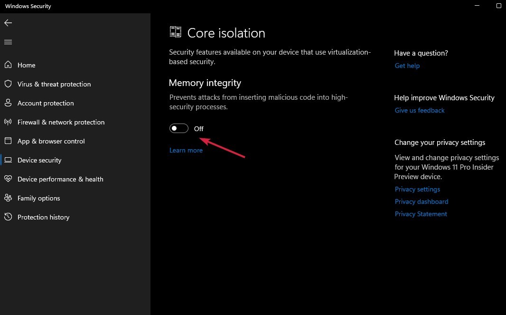Click the Family options people icon

coord(8,198)
